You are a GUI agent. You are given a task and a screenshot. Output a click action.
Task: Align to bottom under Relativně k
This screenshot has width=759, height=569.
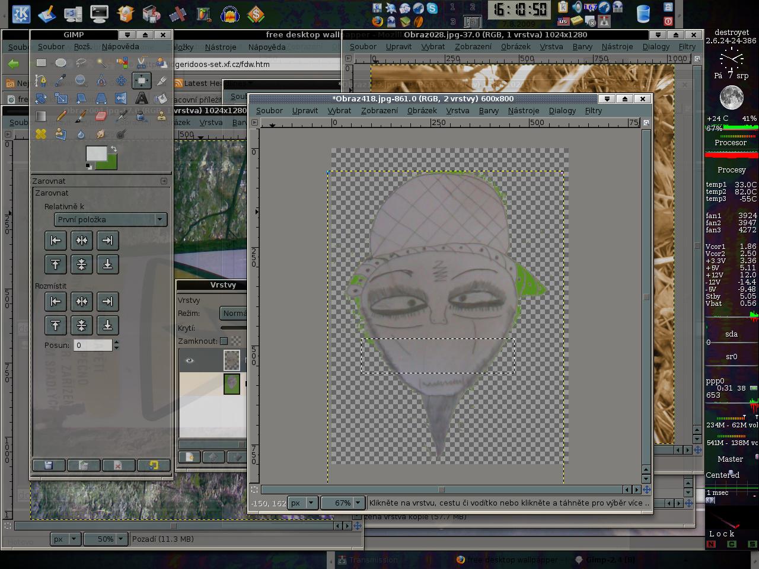(107, 264)
